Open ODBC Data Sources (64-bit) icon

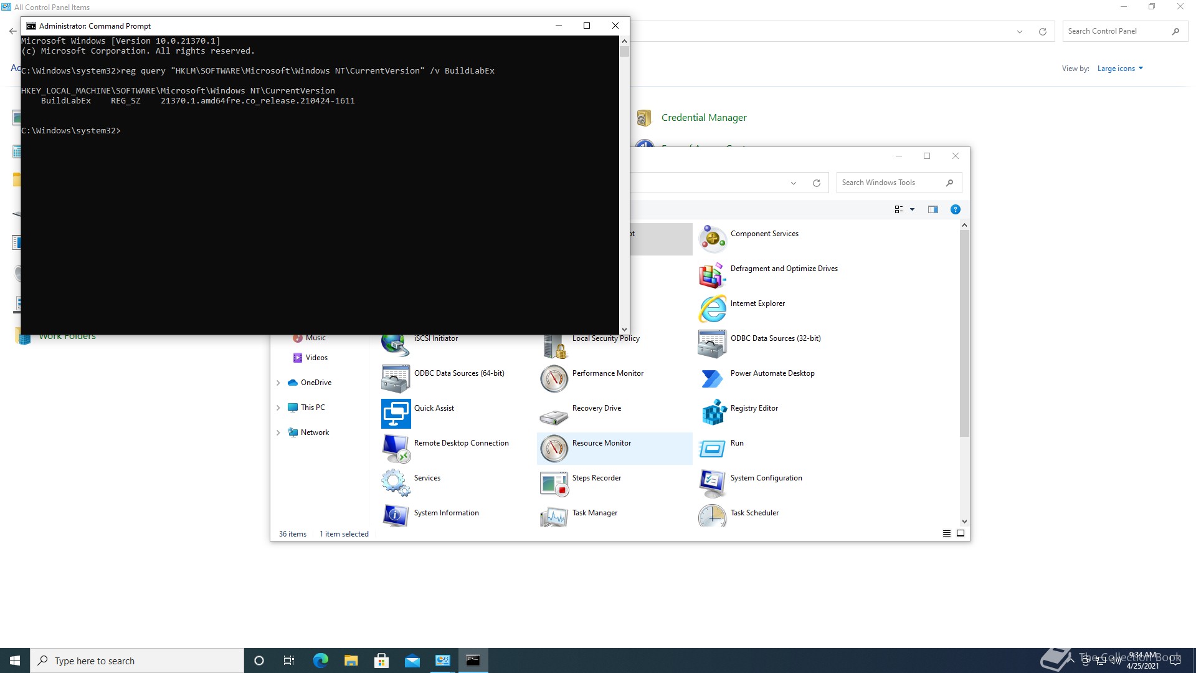pos(396,378)
